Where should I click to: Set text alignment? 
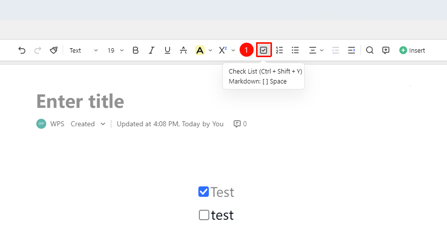click(x=313, y=50)
